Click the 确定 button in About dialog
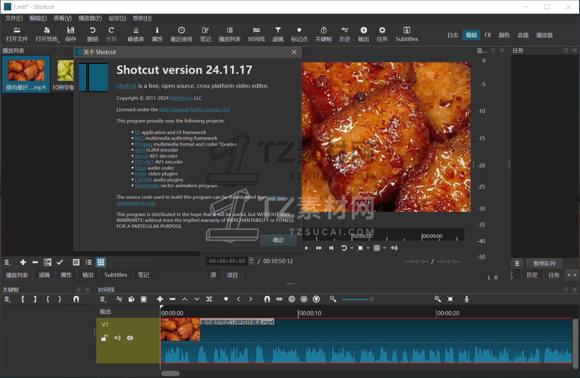Image resolution: width=580 pixels, height=378 pixels. (278, 240)
